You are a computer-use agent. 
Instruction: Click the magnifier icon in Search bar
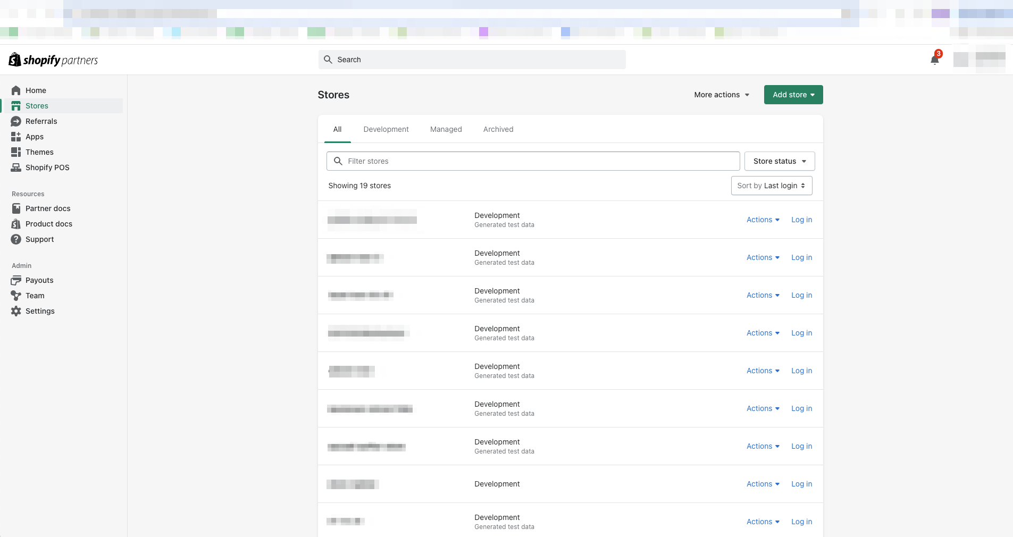point(328,60)
